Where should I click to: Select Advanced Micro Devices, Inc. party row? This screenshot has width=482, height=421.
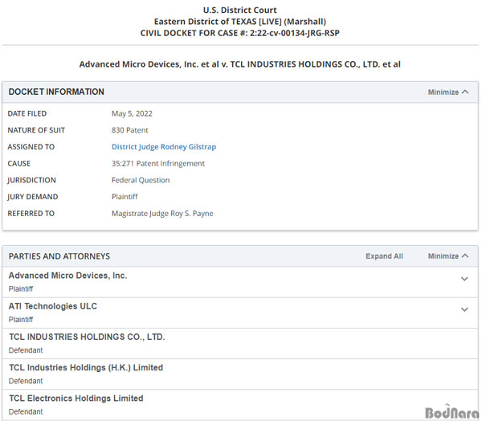coord(240,282)
